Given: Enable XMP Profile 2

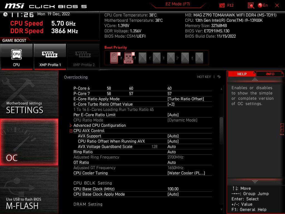Looking at the screenshot, I should tap(83, 57).
